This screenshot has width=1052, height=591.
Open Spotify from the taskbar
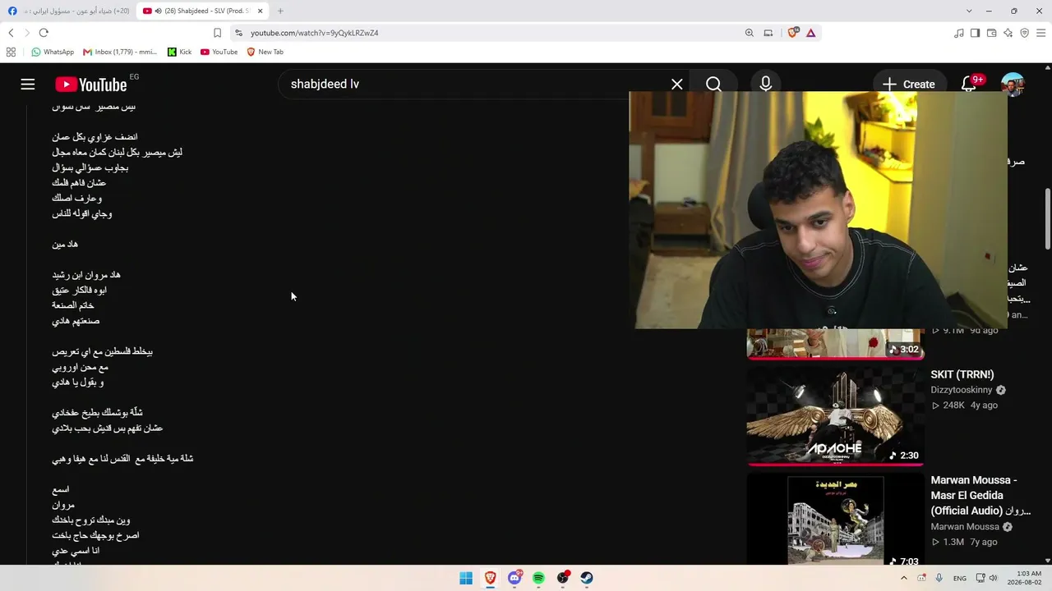pos(538,578)
